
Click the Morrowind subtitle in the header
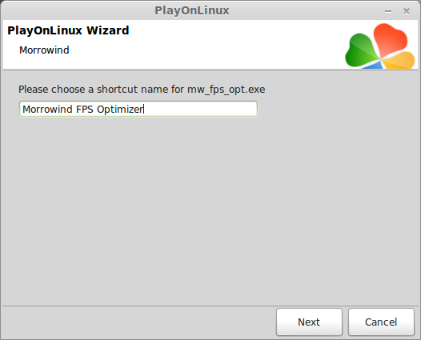pyautogui.click(x=44, y=50)
